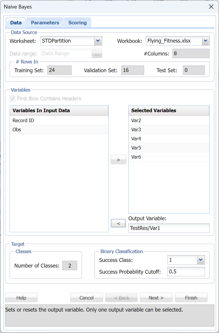Image resolution: width=219 pixels, height=333 pixels.
Task: Expand the Success Class dropdown
Action: click(201, 260)
